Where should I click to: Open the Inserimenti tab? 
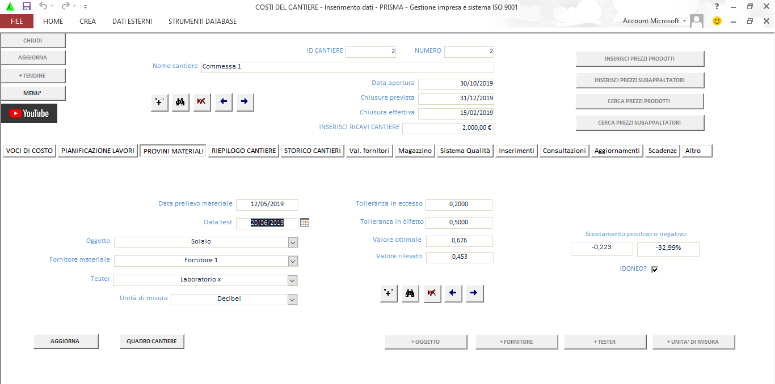(516, 151)
